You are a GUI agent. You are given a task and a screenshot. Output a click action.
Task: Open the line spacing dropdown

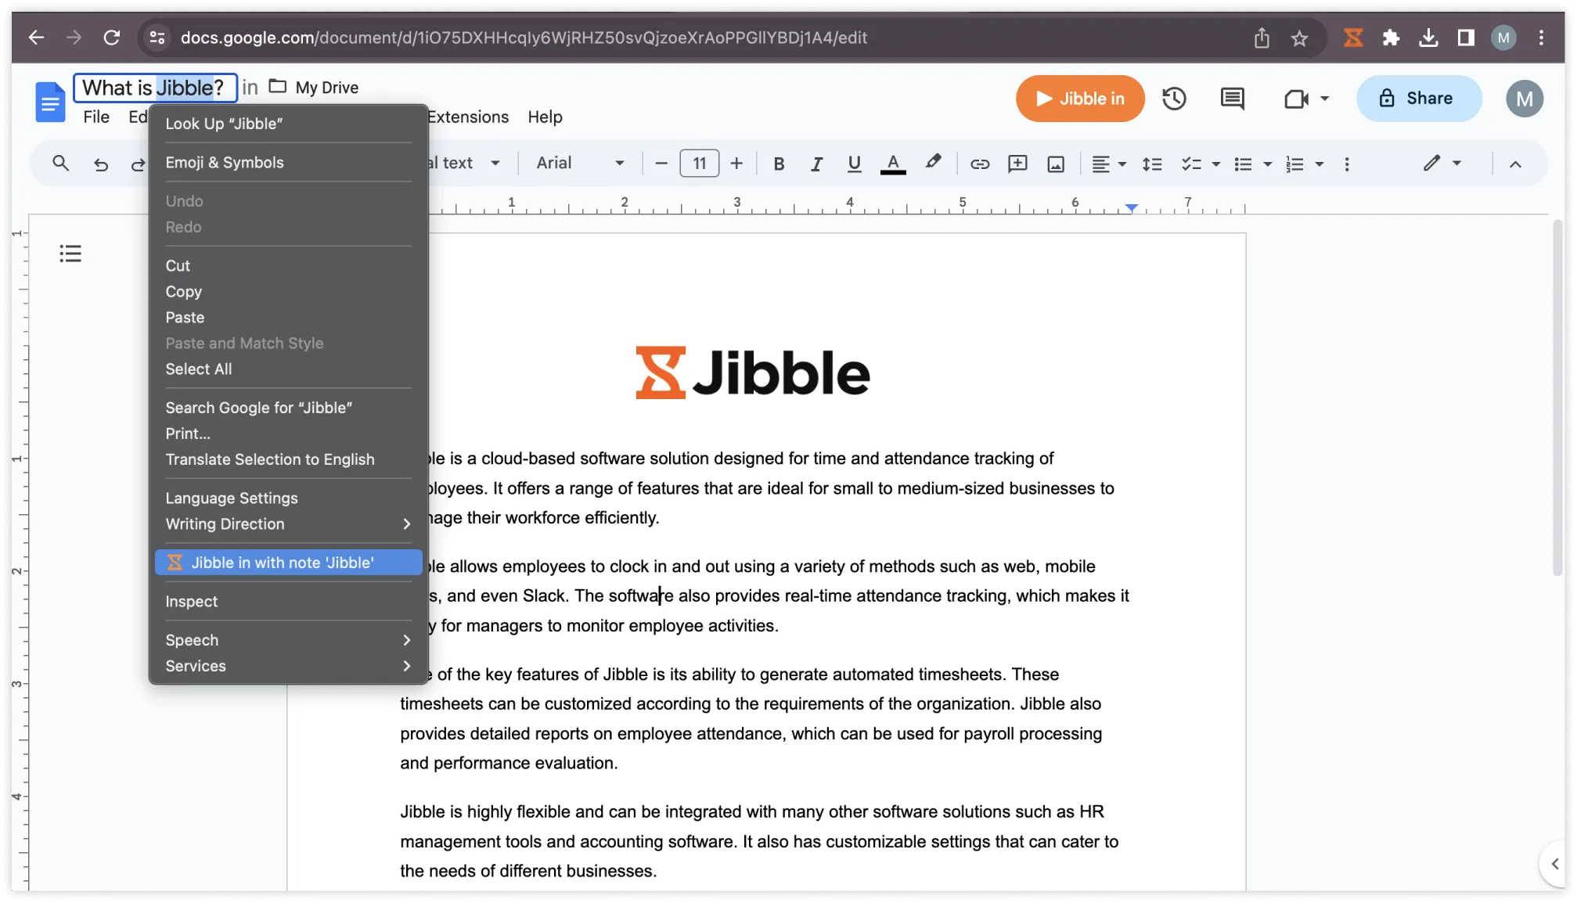pyautogui.click(x=1152, y=164)
